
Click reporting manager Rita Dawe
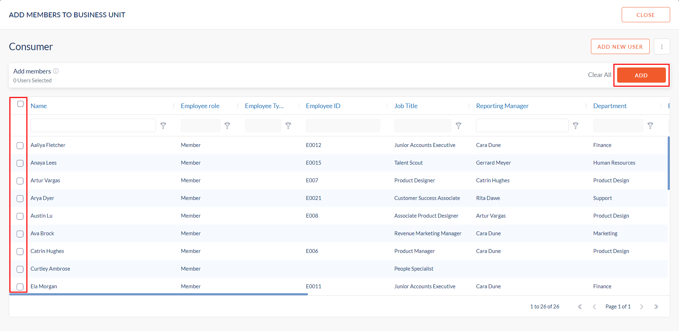488,198
